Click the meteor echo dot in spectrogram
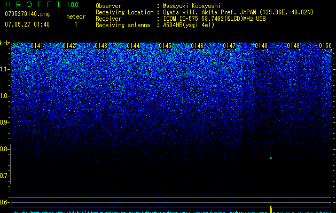This screenshot has height=213, width=336. point(271,158)
